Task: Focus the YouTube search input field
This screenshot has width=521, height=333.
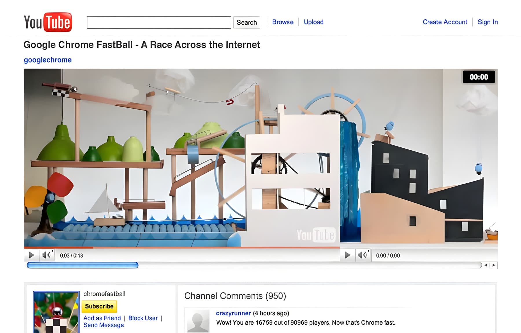Action: click(159, 22)
